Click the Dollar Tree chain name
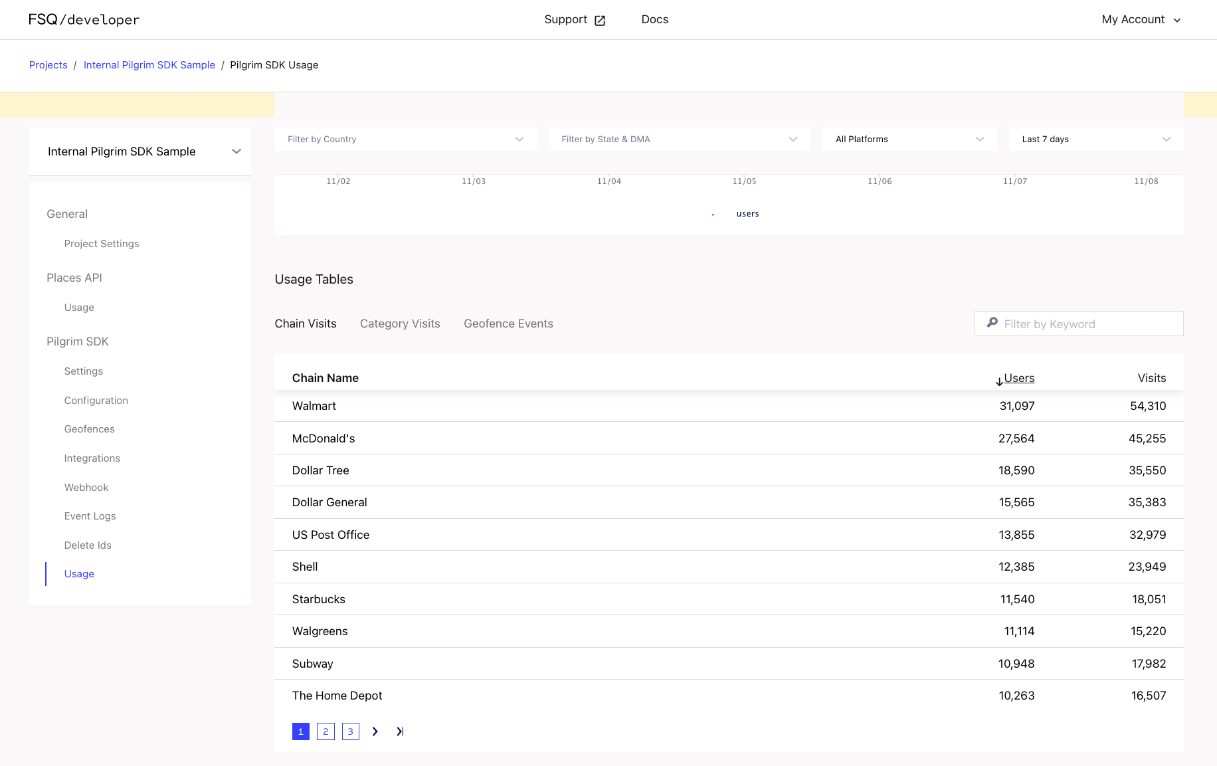 321,470
